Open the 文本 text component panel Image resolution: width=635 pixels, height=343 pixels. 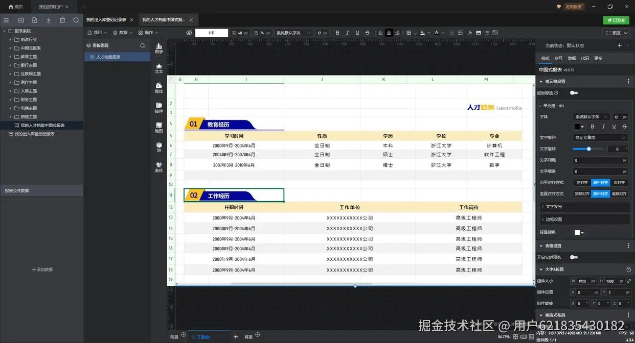(159, 68)
